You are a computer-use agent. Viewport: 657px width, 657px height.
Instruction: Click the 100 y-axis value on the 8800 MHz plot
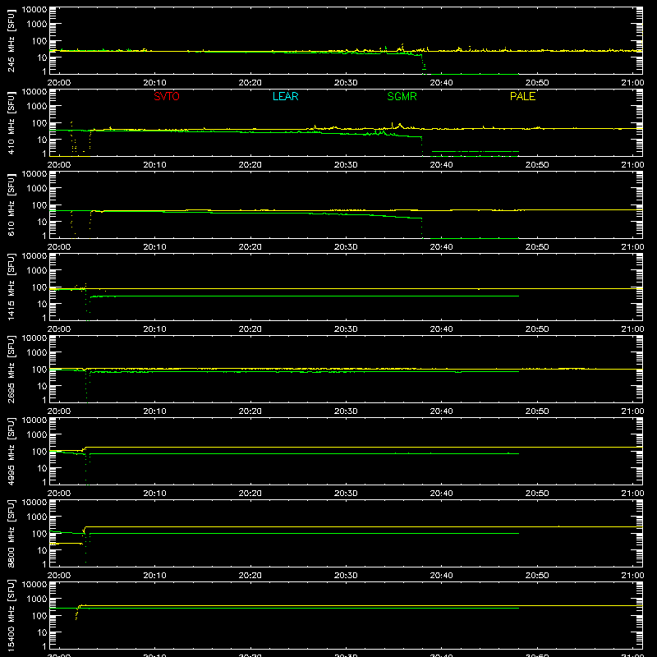39,533
